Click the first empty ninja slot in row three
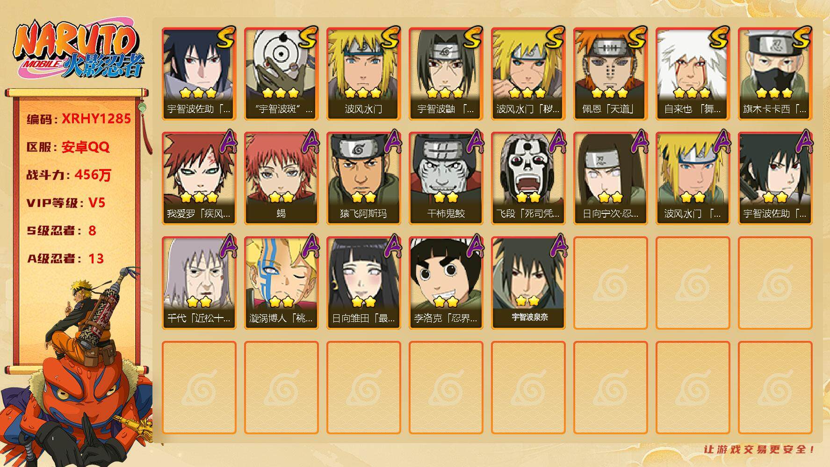Image resolution: width=830 pixels, height=467 pixels. click(610, 283)
